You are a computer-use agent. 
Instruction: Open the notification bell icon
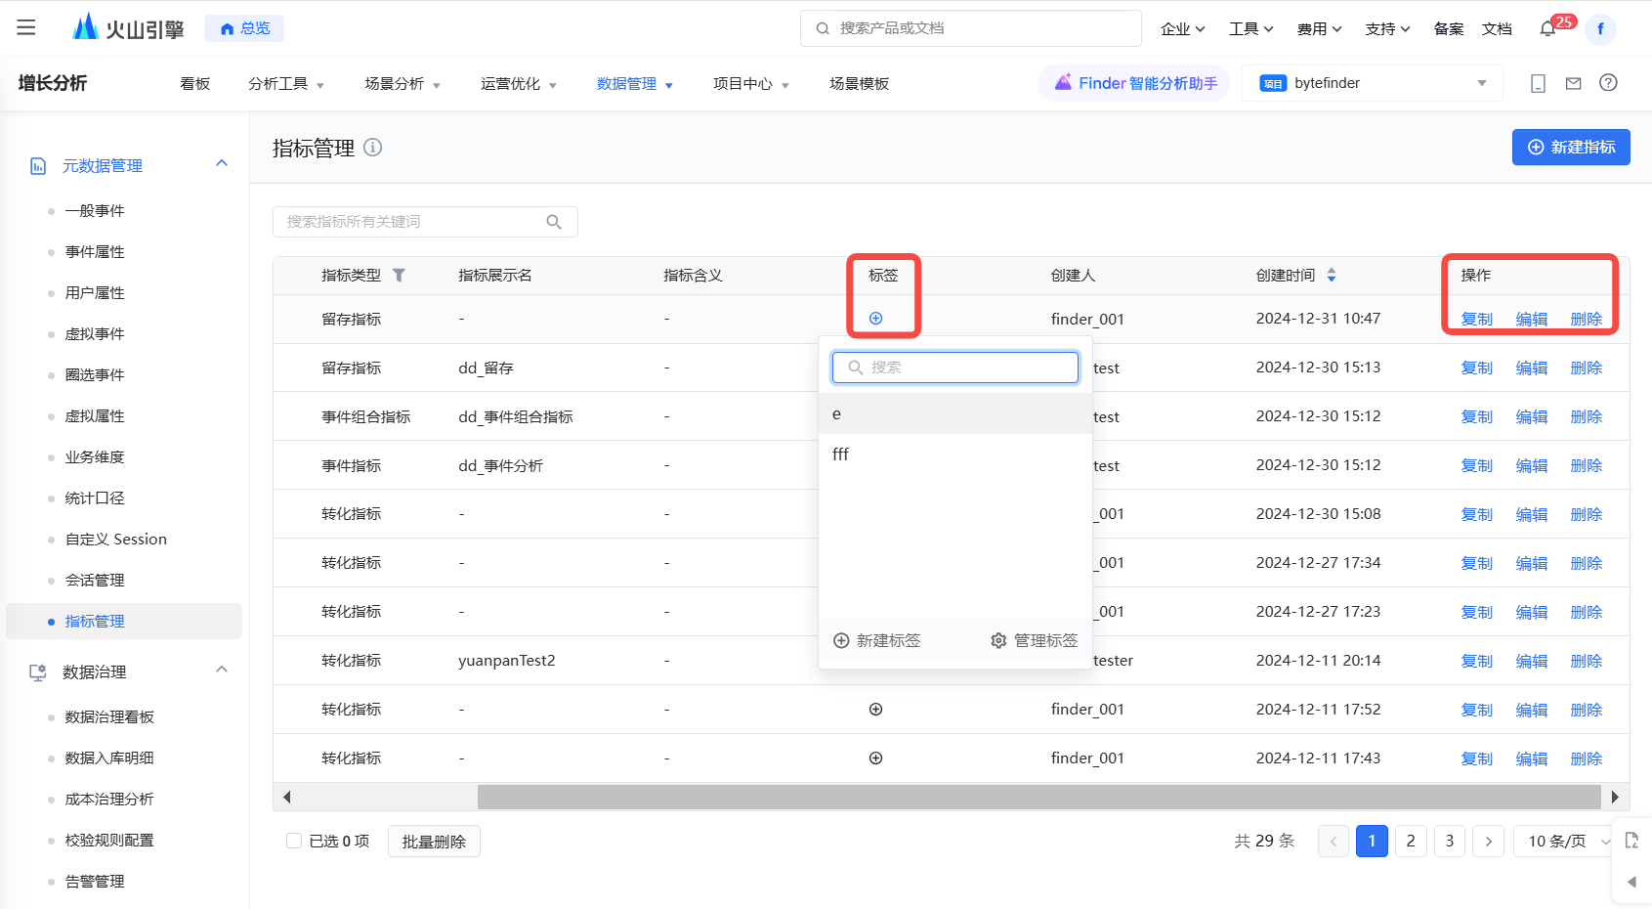coord(1547,28)
